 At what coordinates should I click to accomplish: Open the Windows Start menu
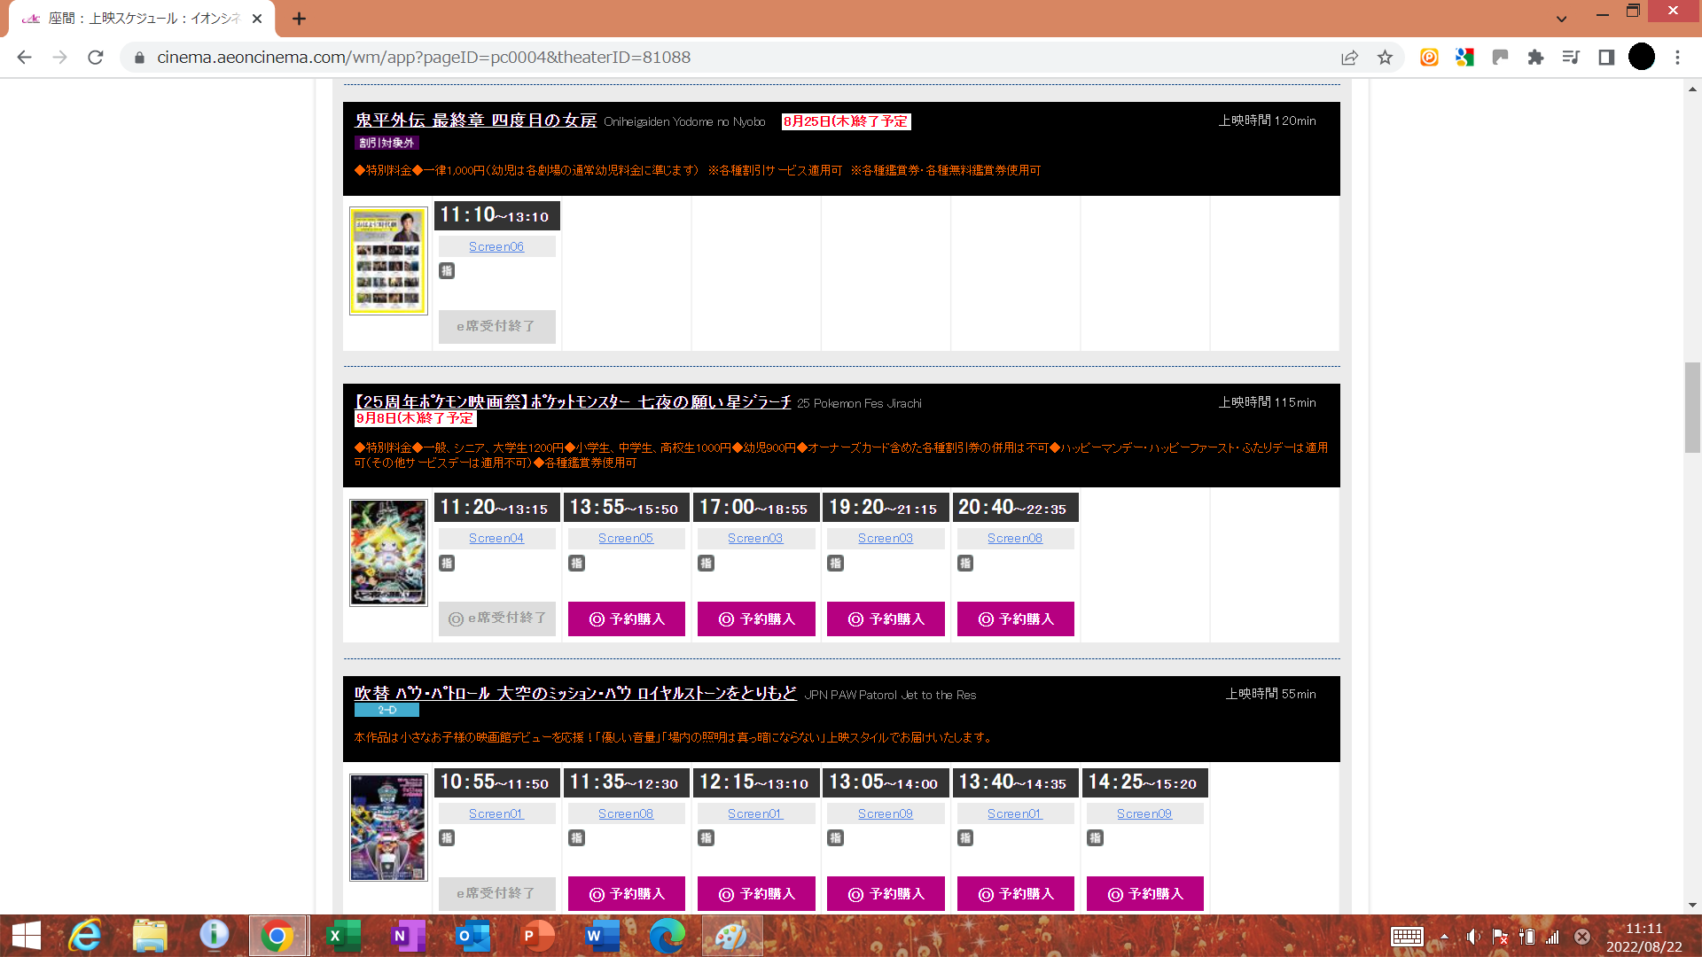(27, 936)
